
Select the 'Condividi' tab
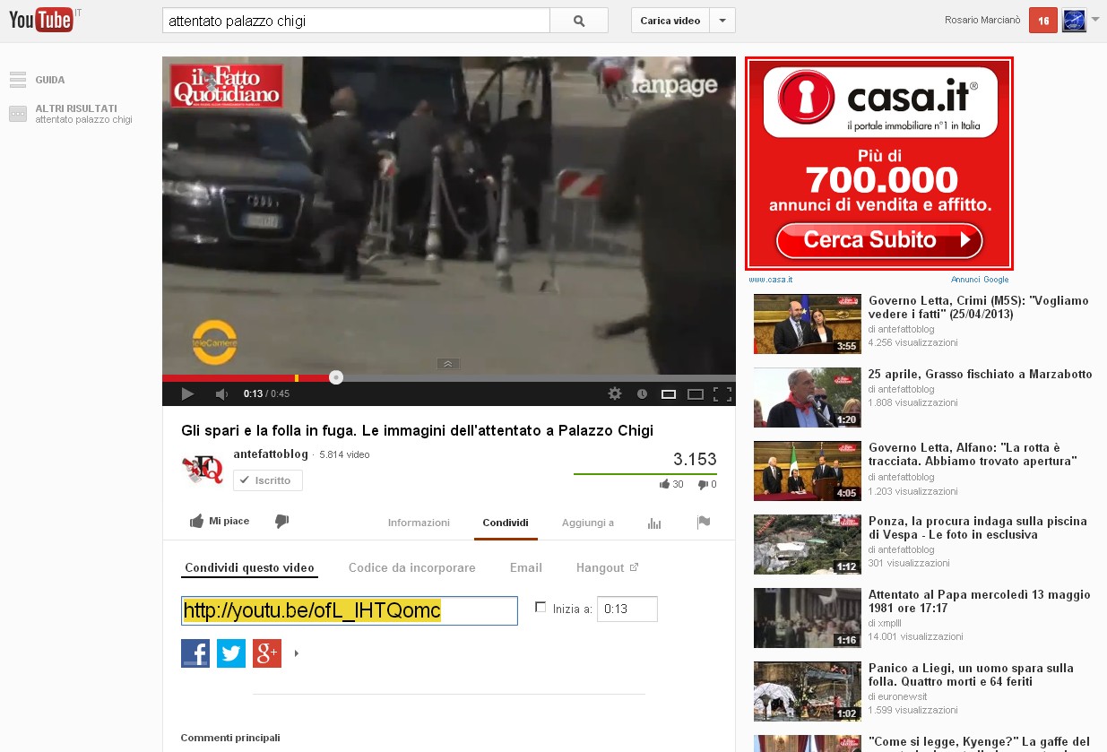[506, 523]
